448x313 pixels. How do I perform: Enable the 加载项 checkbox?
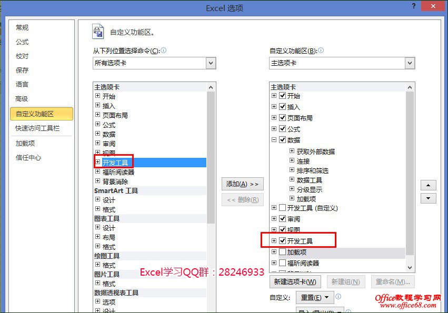(283, 251)
